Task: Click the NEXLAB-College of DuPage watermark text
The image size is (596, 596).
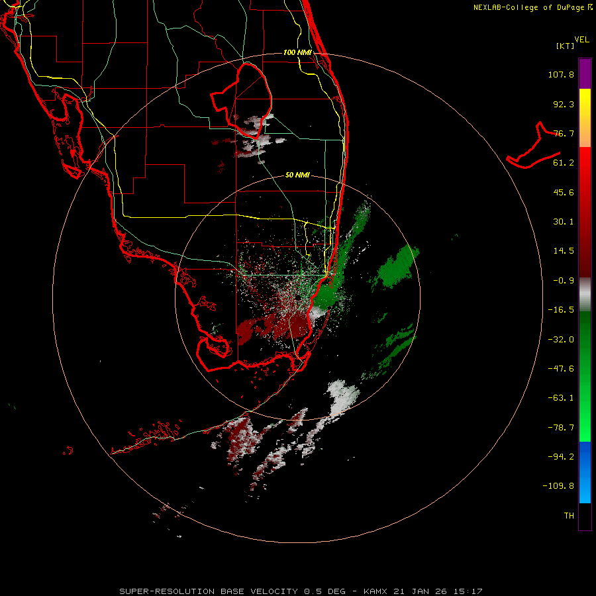Action: (532, 7)
